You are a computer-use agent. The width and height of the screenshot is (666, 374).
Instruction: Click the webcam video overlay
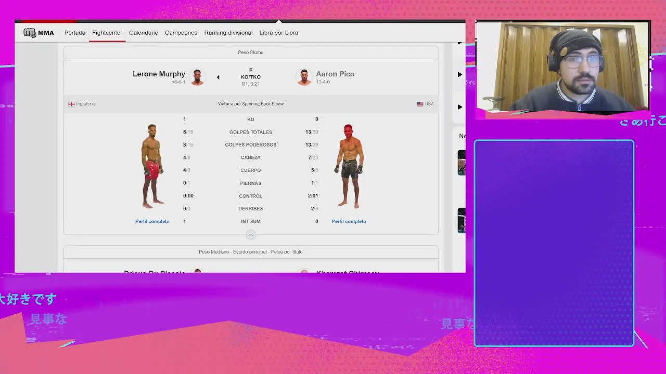pyautogui.click(x=562, y=66)
